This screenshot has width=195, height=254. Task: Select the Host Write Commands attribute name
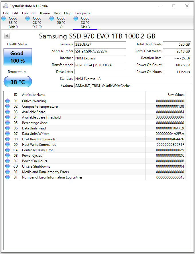39,144
